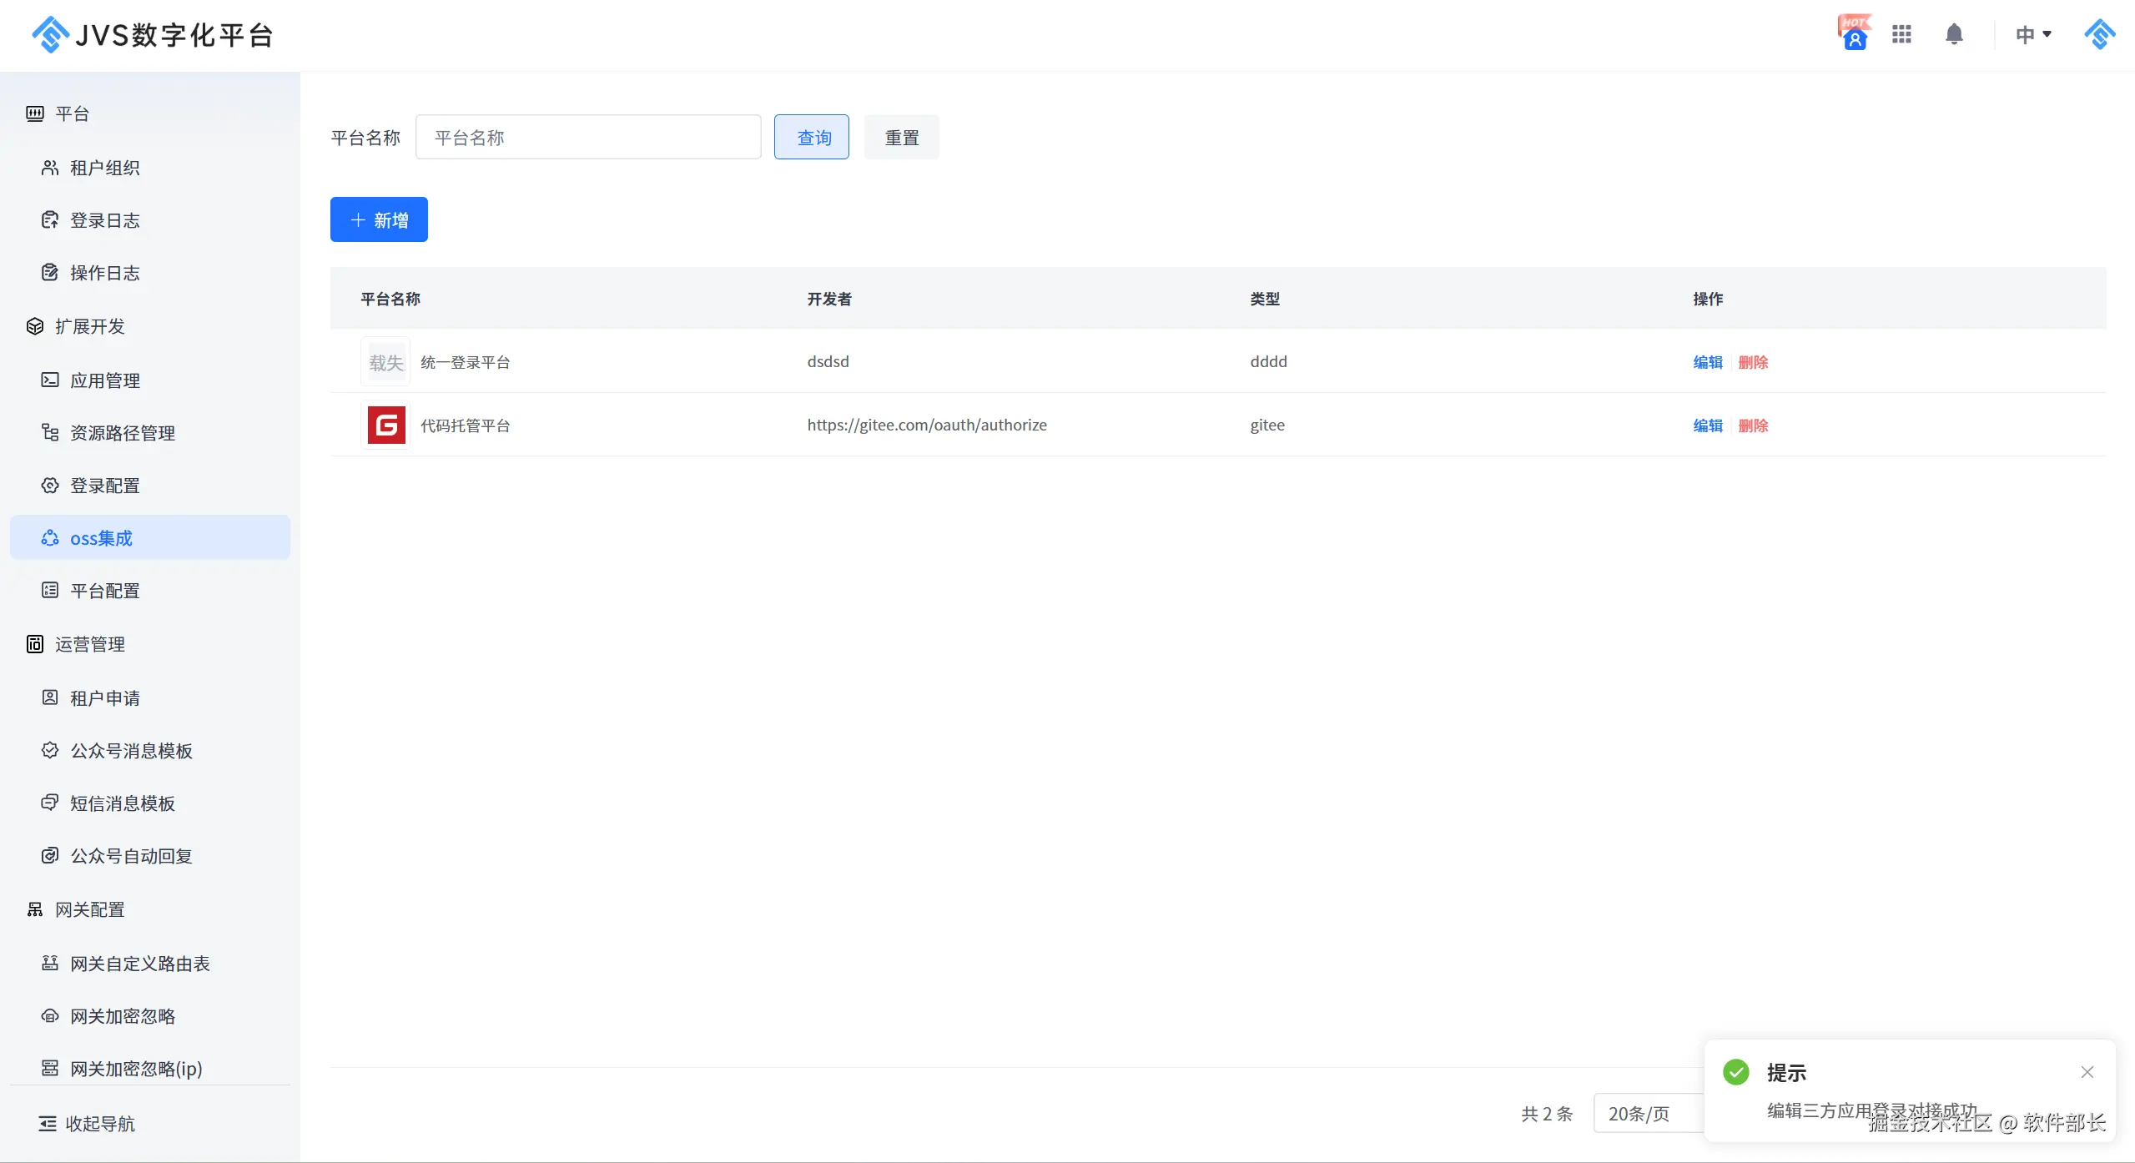2135x1163 pixels.
Task: Collapse sidebar via 收起导航
Action: [87, 1124]
